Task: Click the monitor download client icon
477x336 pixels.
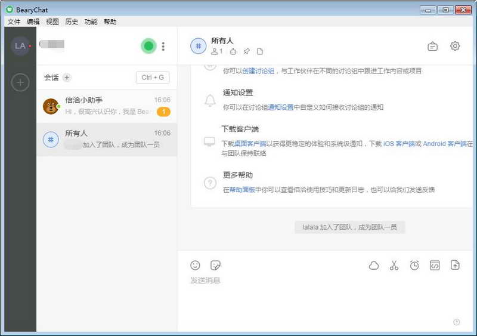Action: (x=209, y=141)
